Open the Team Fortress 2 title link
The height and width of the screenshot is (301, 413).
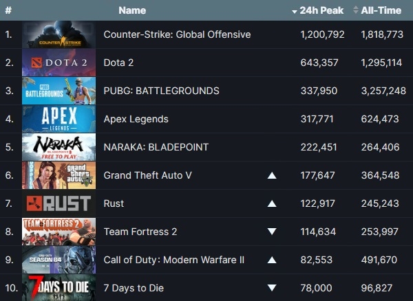pyautogui.click(x=140, y=232)
